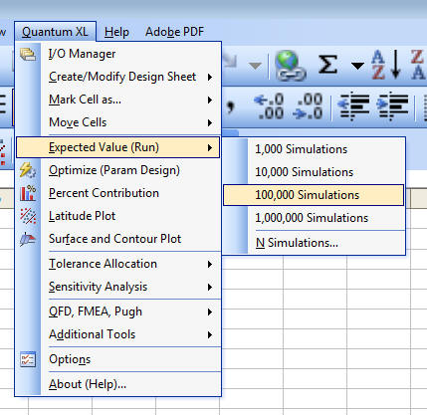Expand the Additional Tools submenu
This screenshot has height=415, width=427.
[x=118, y=334]
